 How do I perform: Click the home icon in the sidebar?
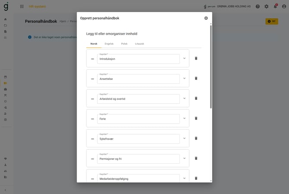click(5, 19)
